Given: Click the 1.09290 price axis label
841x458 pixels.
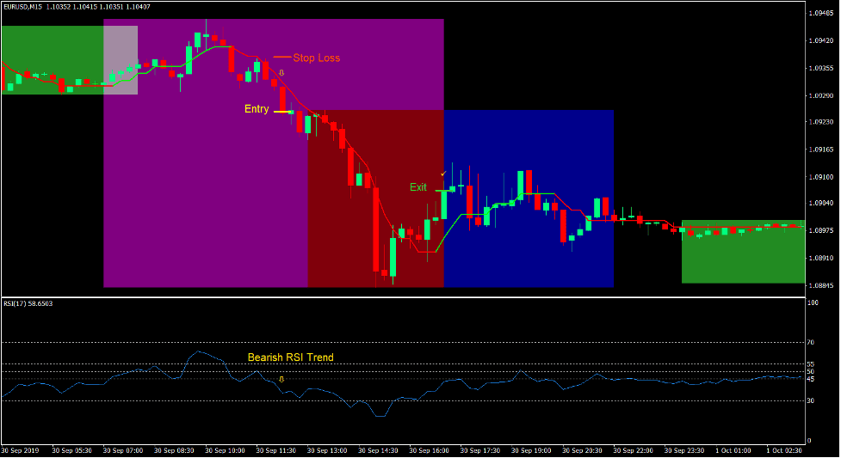Looking at the screenshot, I should [x=820, y=95].
